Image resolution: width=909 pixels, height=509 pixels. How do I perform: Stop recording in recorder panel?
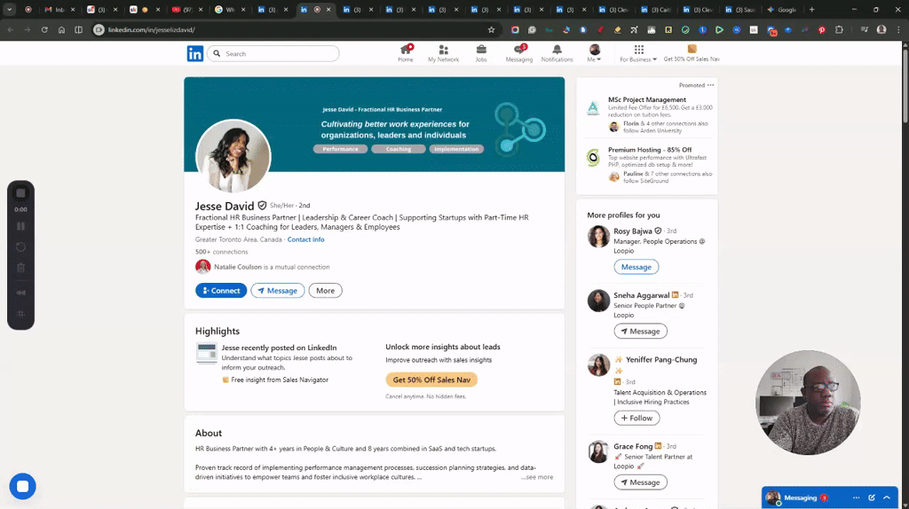(x=21, y=192)
